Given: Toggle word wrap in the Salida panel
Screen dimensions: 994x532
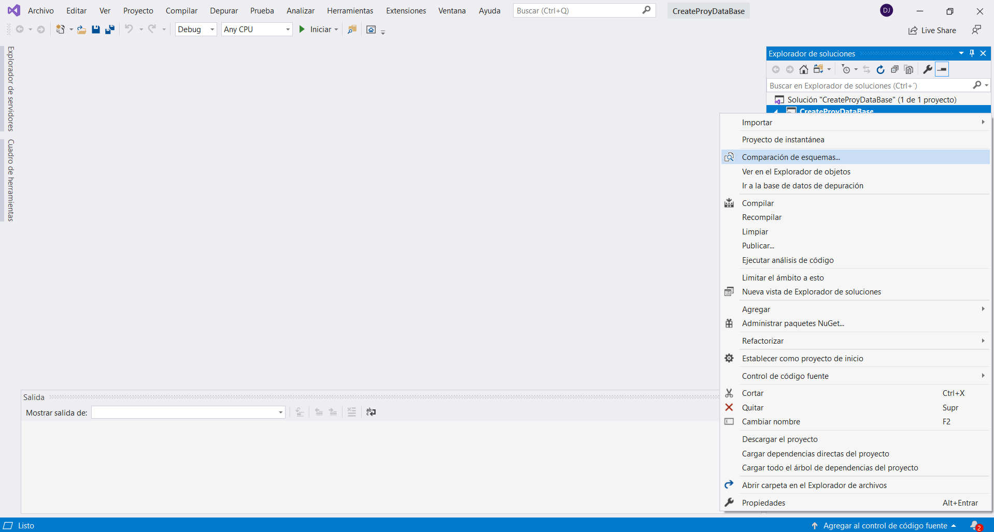Looking at the screenshot, I should [x=371, y=412].
